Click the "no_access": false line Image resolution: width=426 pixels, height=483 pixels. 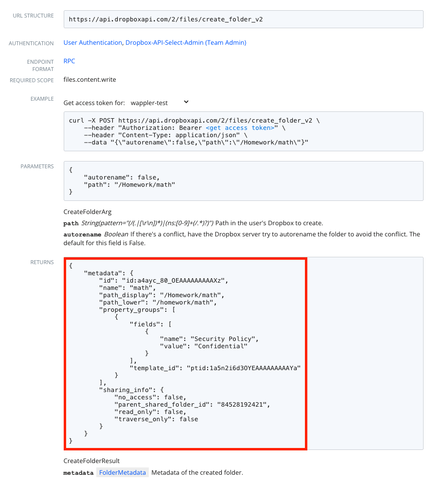click(150, 397)
